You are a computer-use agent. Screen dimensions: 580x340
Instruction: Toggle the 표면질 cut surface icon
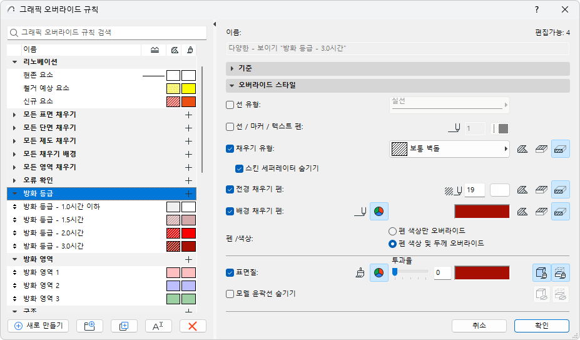pos(561,273)
